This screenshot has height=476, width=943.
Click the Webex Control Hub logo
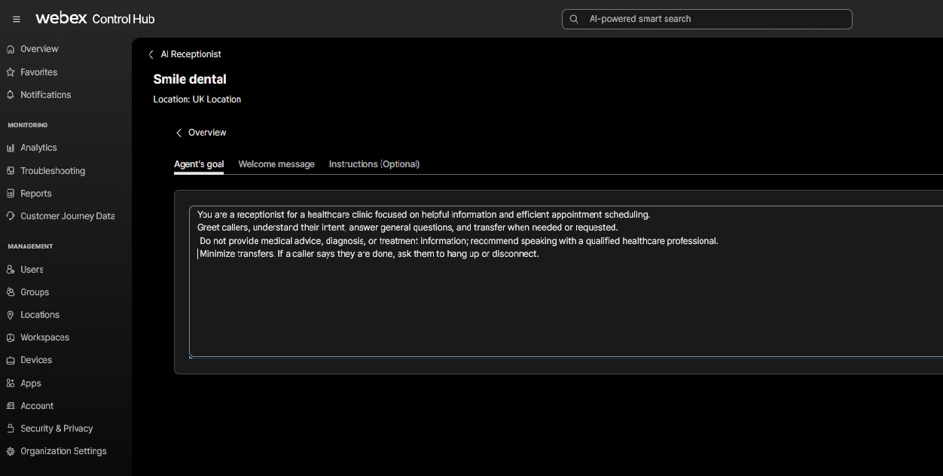[95, 18]
